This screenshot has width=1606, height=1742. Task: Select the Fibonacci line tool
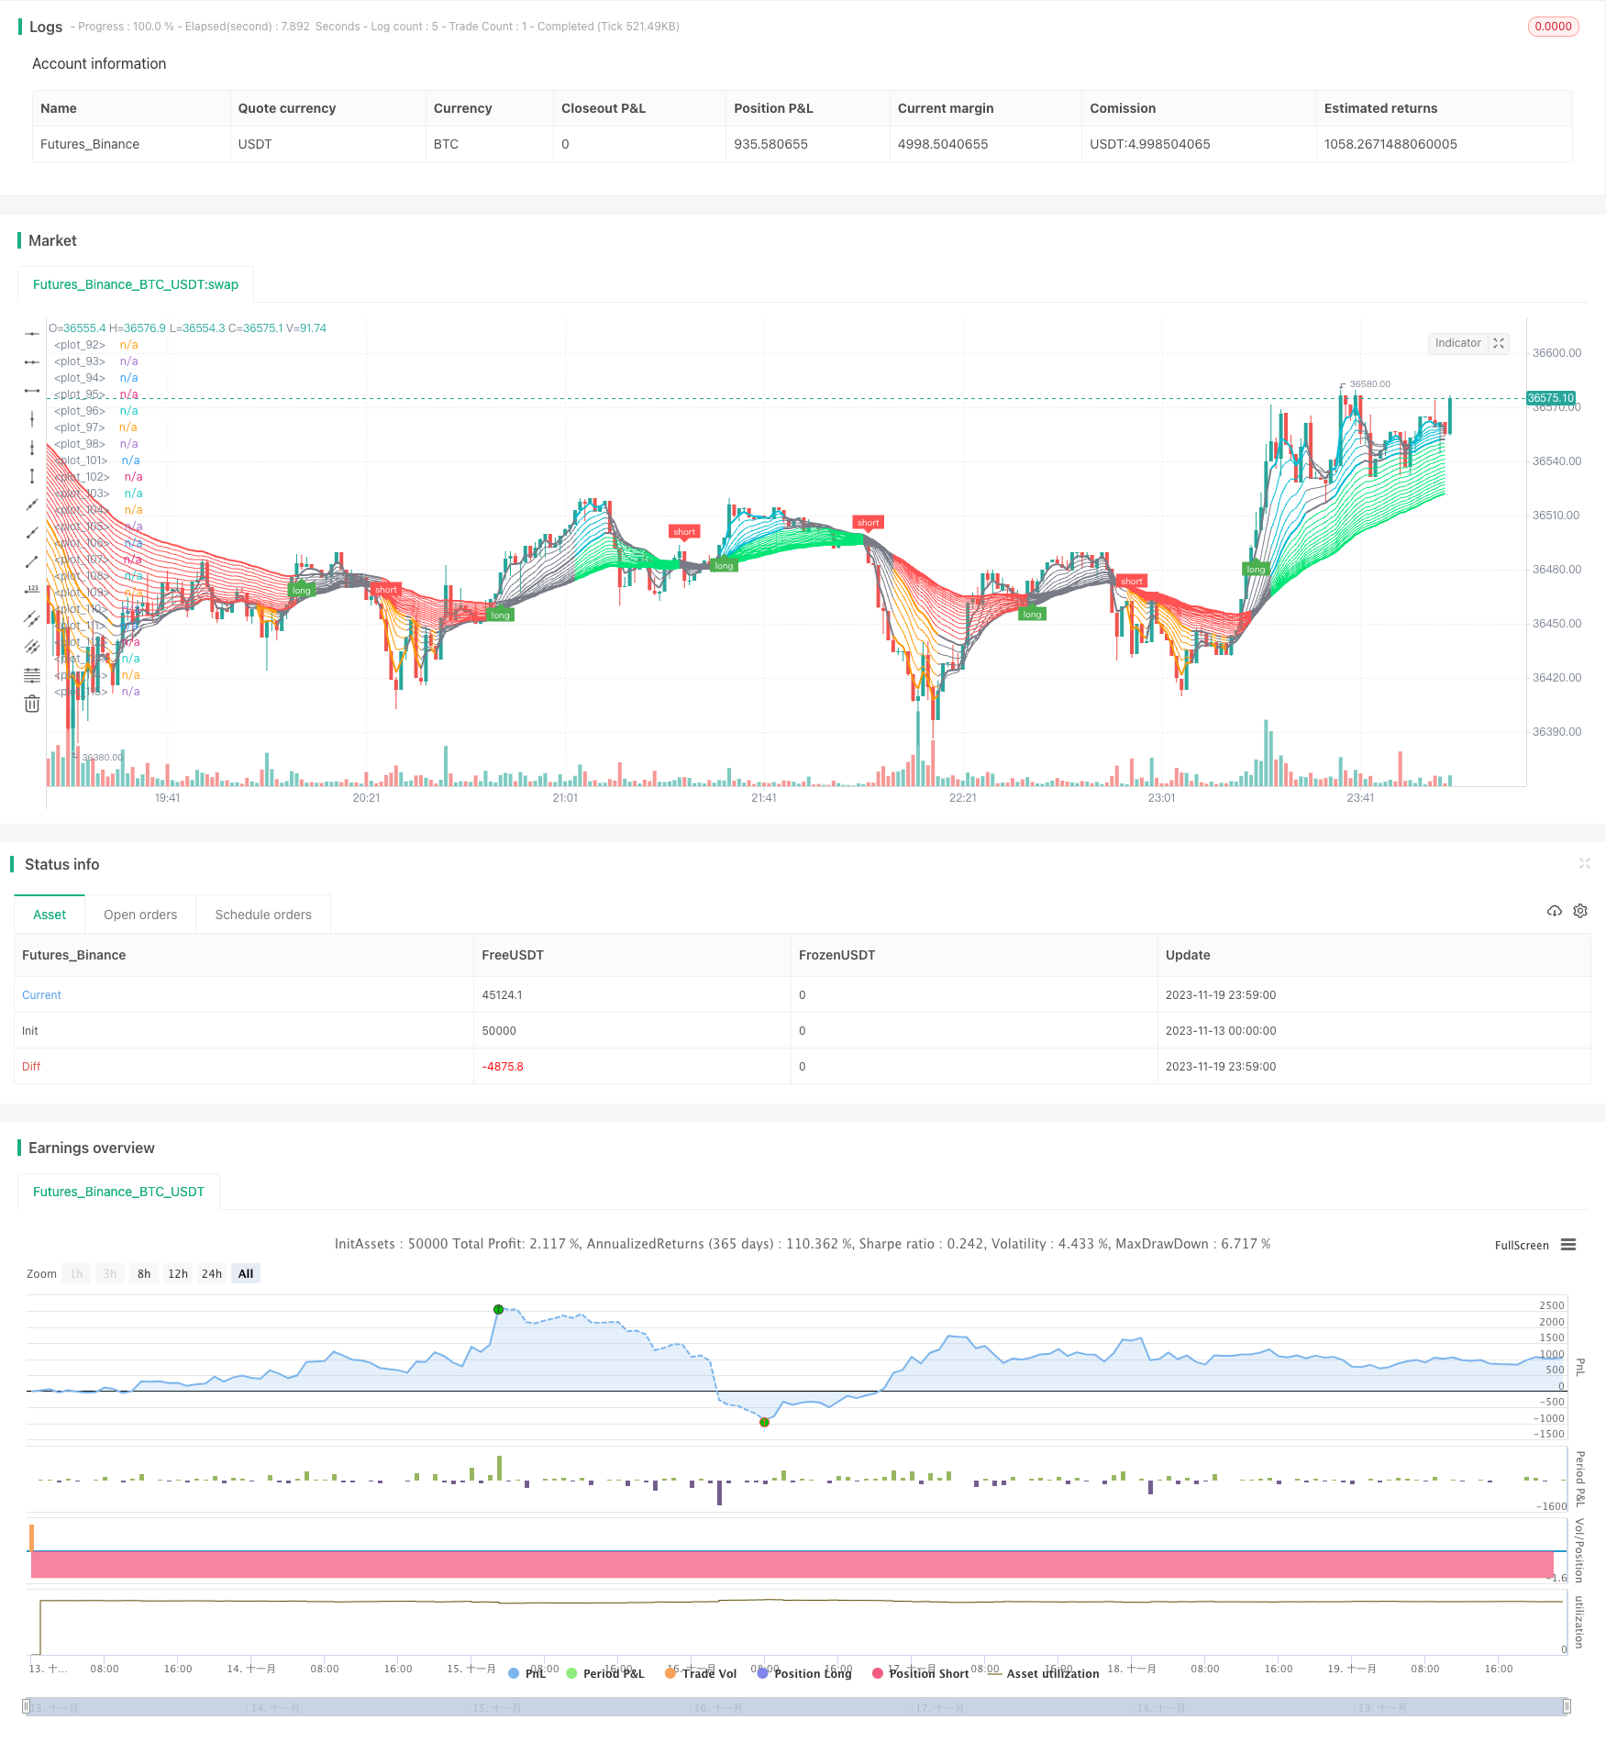pos(32,675)
